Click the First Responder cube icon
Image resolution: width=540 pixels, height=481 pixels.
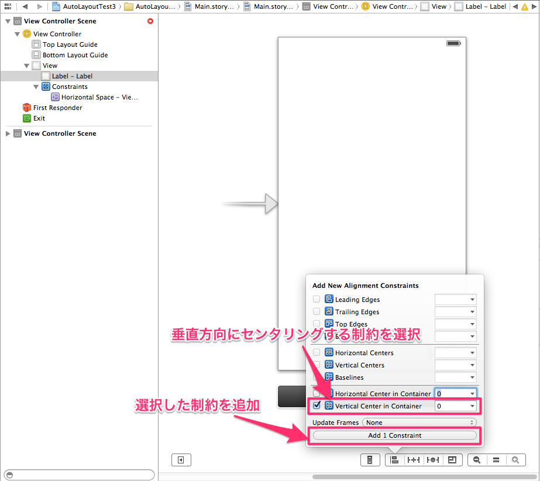pyautogui.click(x=26, y=108)
